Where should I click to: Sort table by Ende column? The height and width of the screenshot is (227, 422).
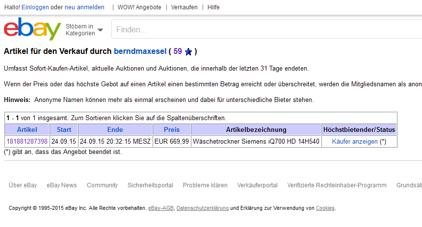[115, 129]
